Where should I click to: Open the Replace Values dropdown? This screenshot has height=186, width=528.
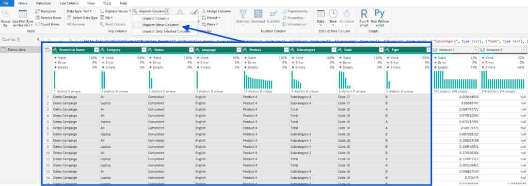(116, 11)
